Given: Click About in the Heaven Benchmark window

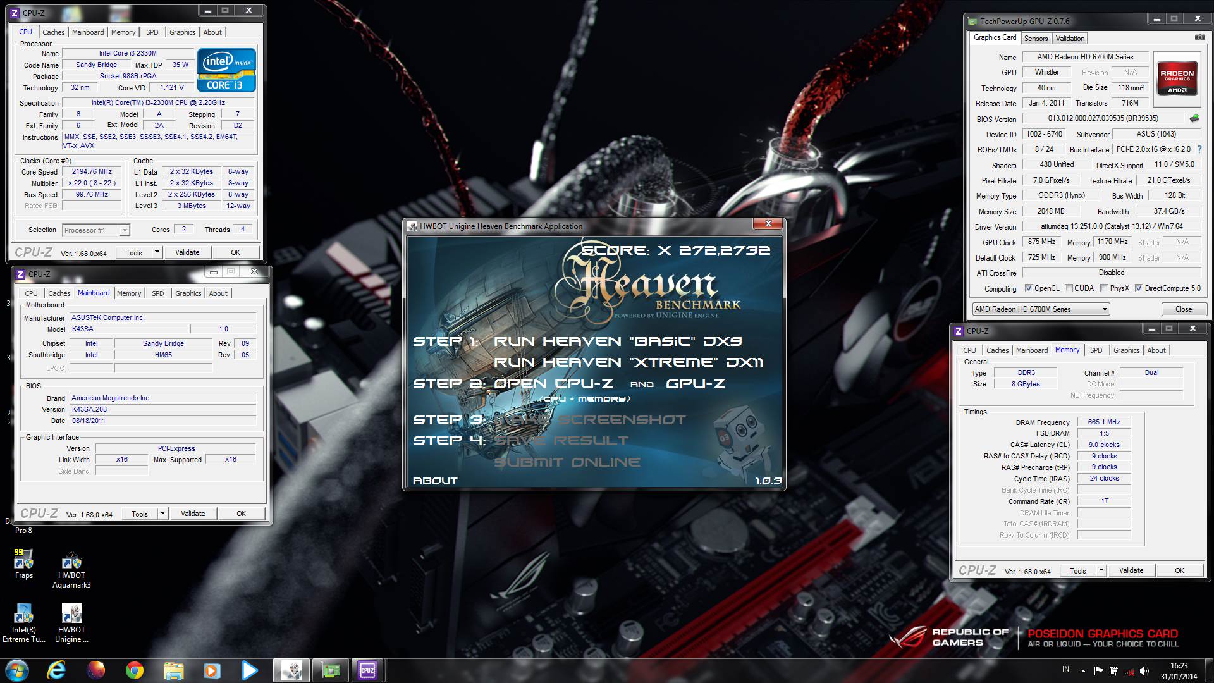Looking at the screenshot, I should point(435,481).
